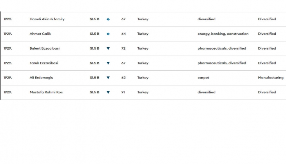Click the Manufacturing industry cell
Image resolution: width=286 pixels, height=164 pixels.
pos(270,78)
